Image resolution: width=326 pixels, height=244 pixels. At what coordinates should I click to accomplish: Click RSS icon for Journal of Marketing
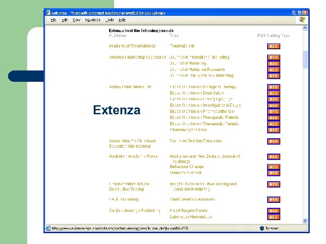273,64
